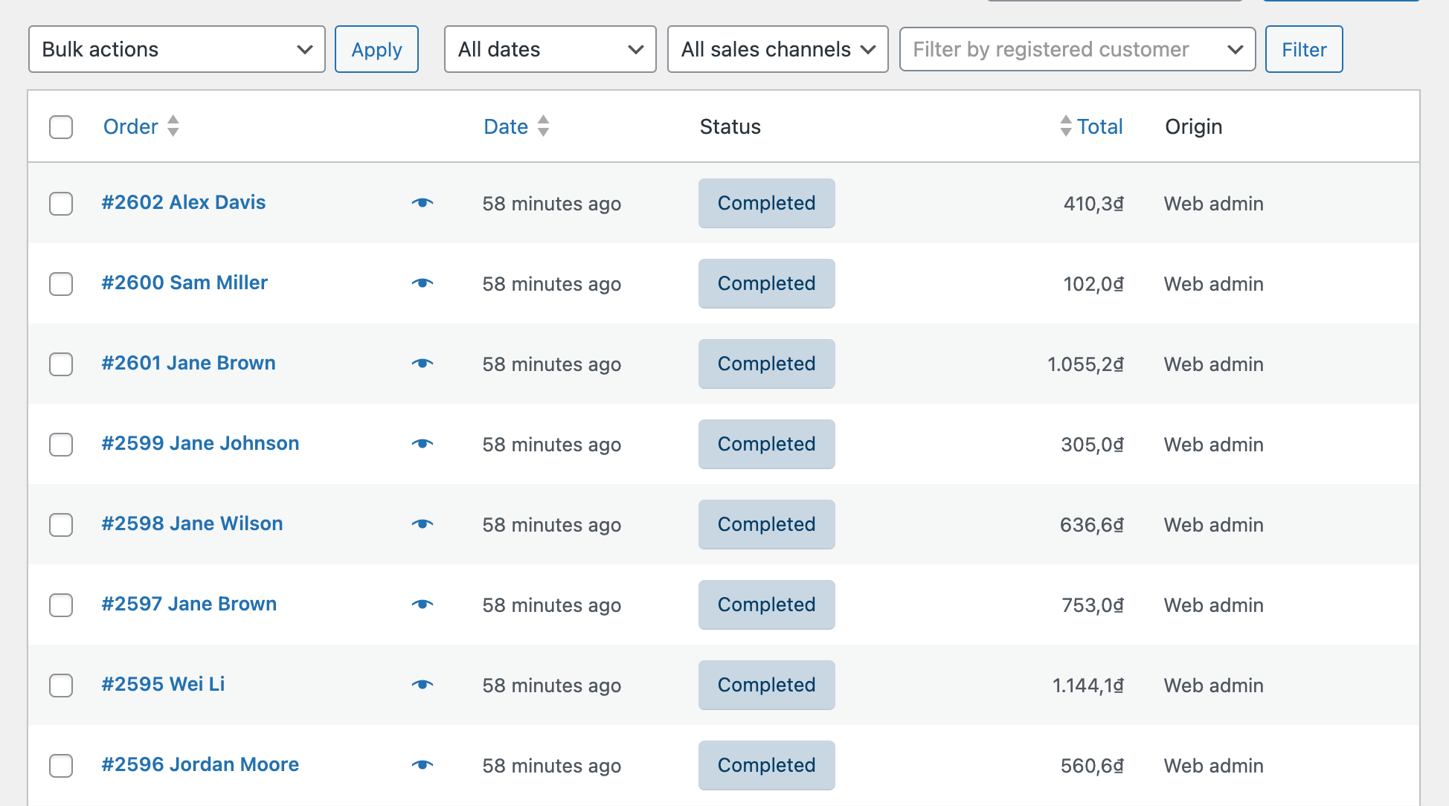Open the Bulk actions dropdown

[x=177, y=50]
